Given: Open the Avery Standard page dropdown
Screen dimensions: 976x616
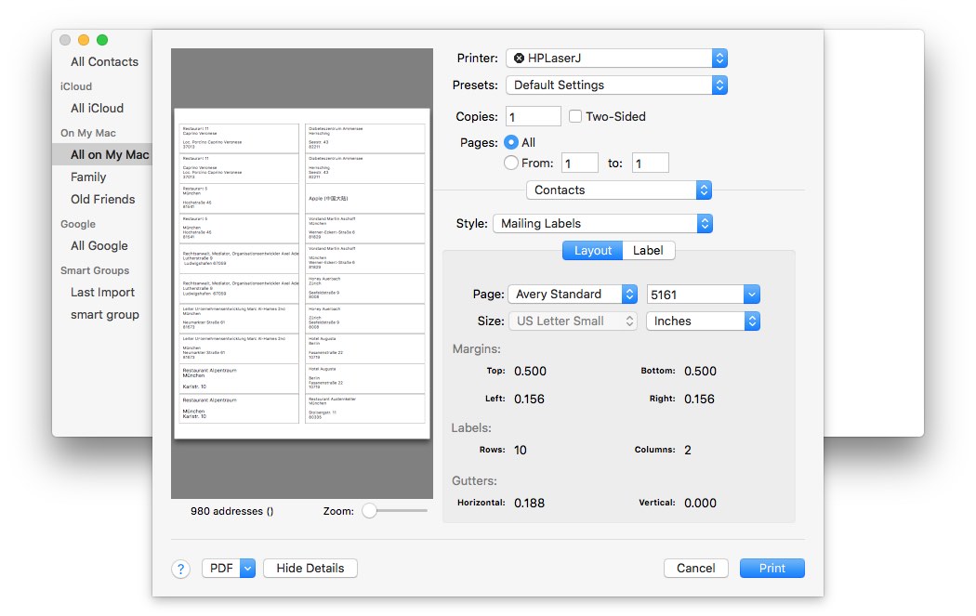Looking at the screenshot, I should point(572,295).
